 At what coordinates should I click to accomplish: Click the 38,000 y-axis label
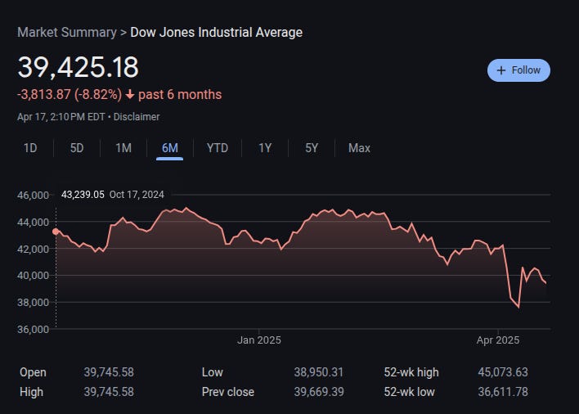tap(33, 303)
